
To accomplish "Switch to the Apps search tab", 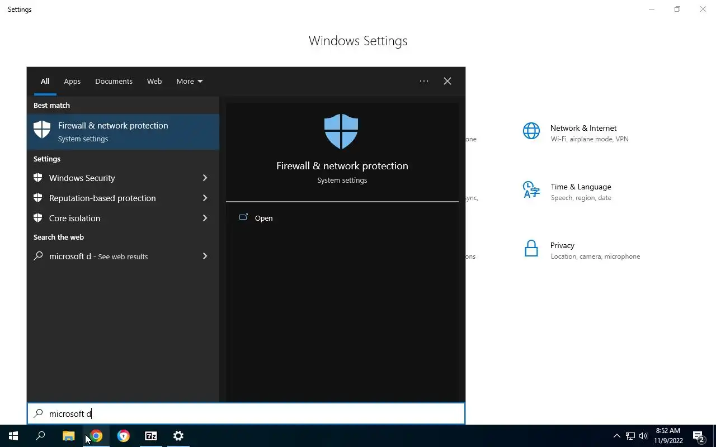I will pos(72,81).
